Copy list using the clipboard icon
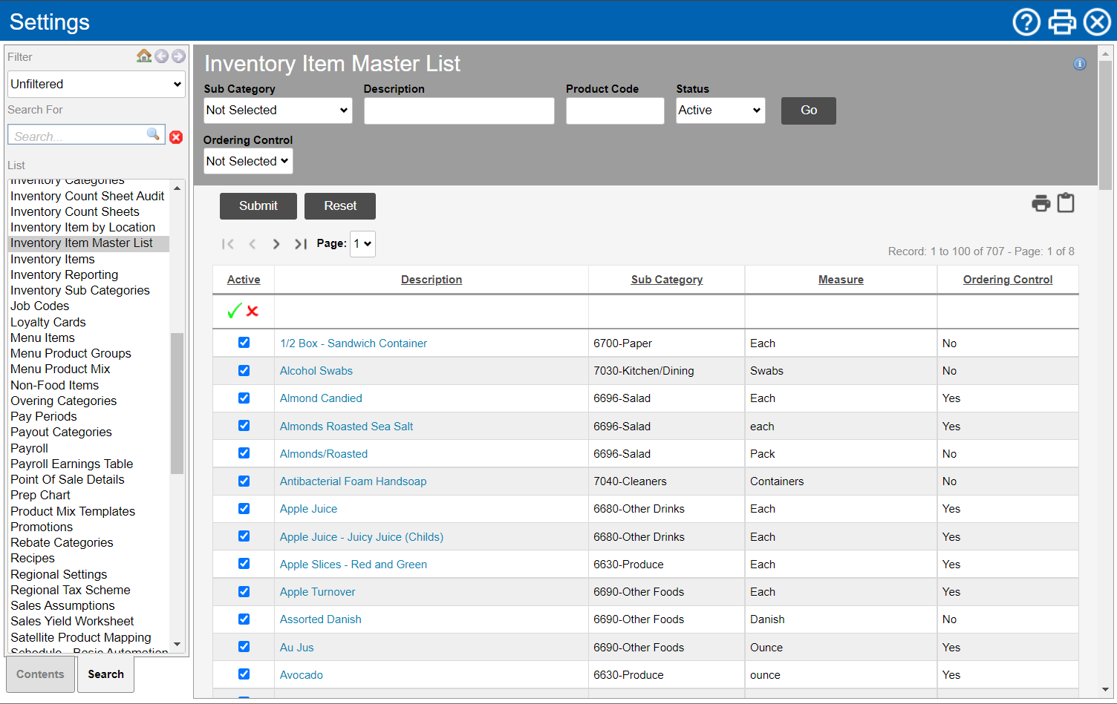 click(1066, 203)
